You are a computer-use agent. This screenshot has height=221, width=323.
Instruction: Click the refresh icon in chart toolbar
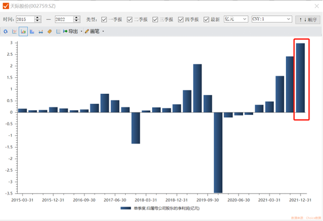coord(5,32)
